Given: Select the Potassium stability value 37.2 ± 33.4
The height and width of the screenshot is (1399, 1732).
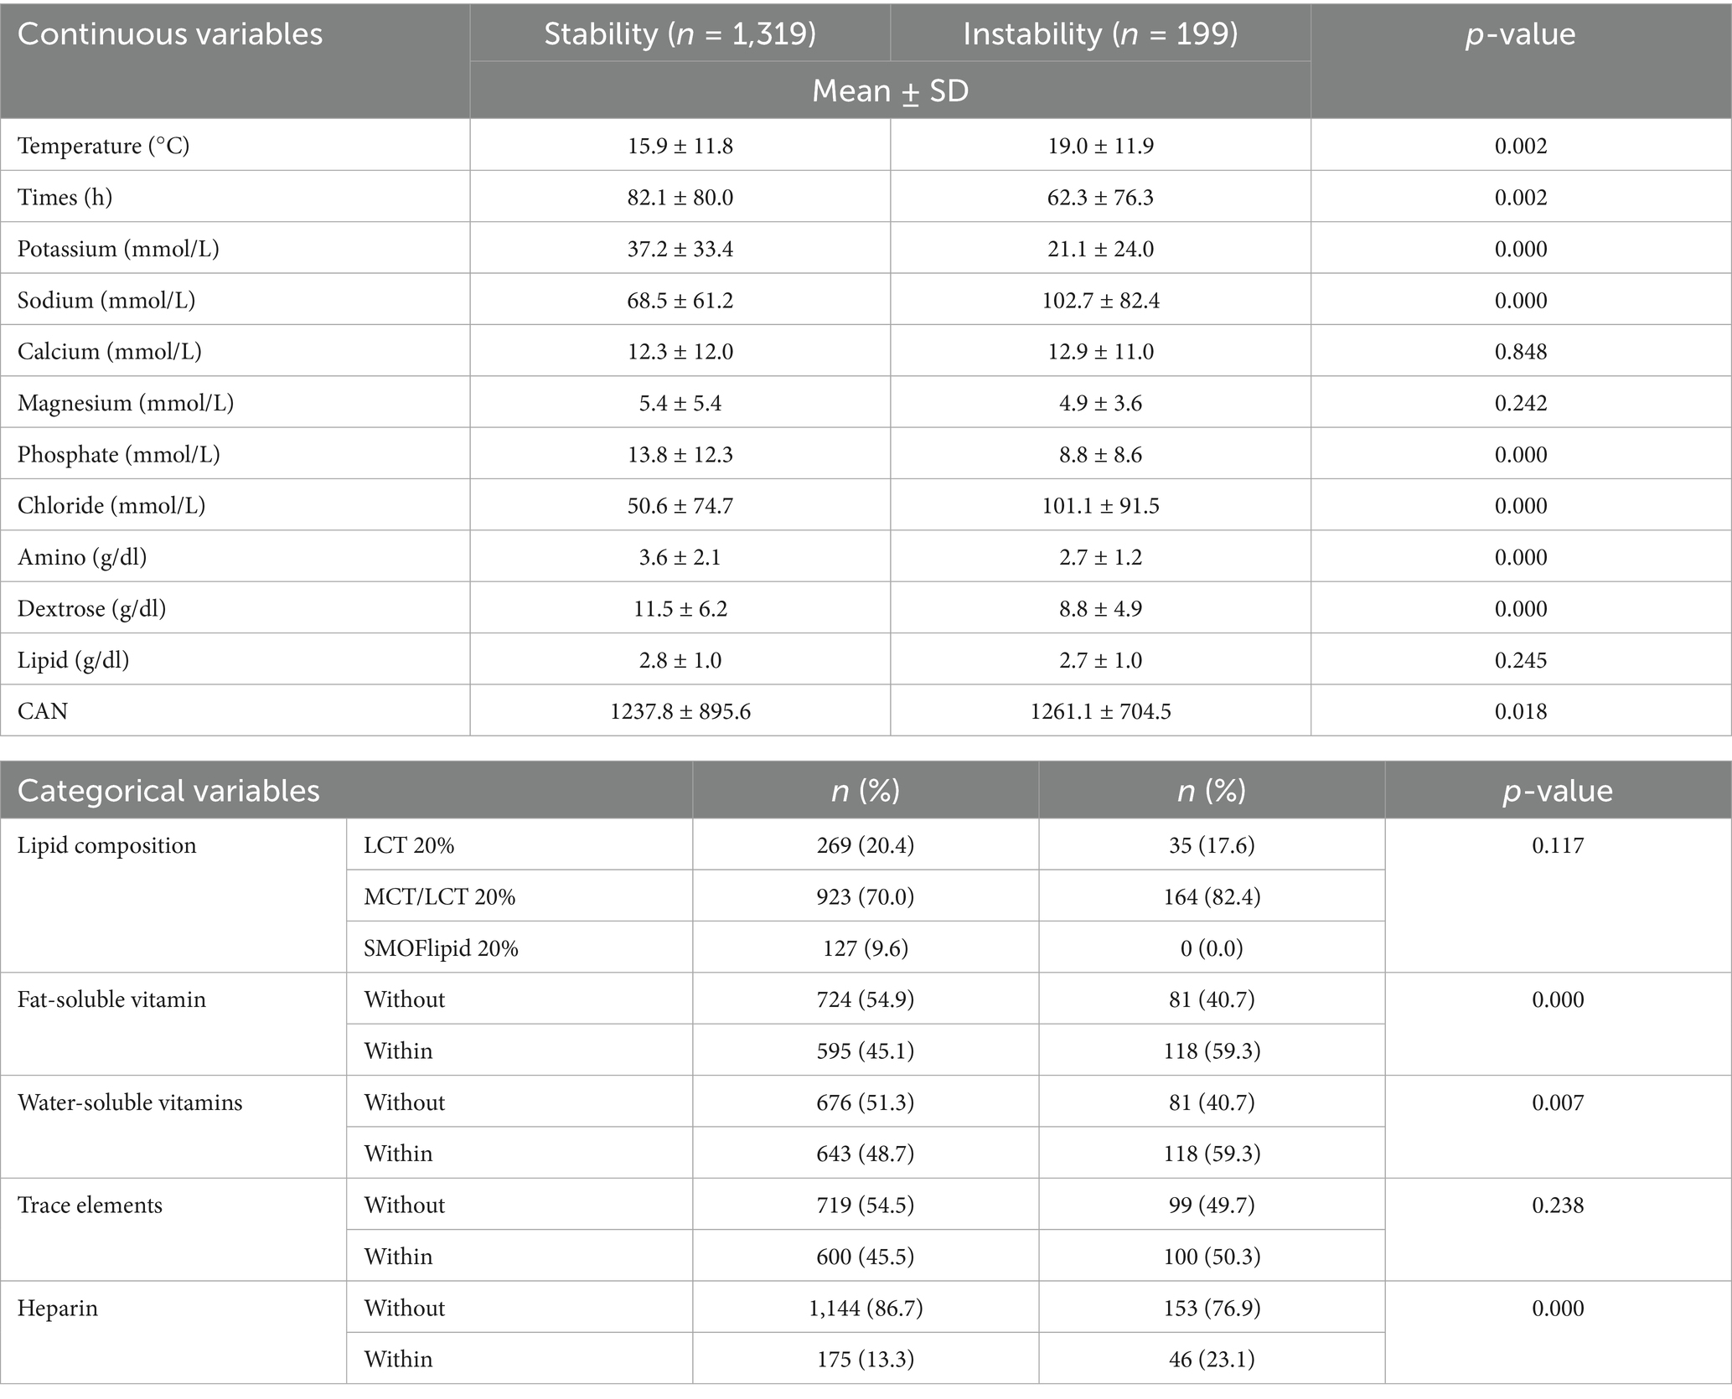Looking at the screenshot, I should [x=680, y=249].
